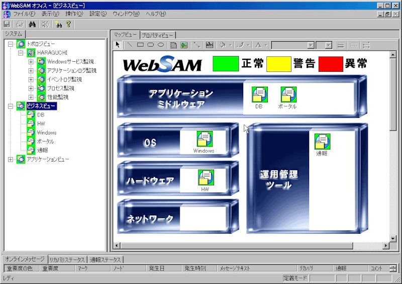Collapse the ビジネスビュー tree node
Image resolution: width=402 pixels, height=284 pixels.
pyautogui.click(x=10, y=106)
